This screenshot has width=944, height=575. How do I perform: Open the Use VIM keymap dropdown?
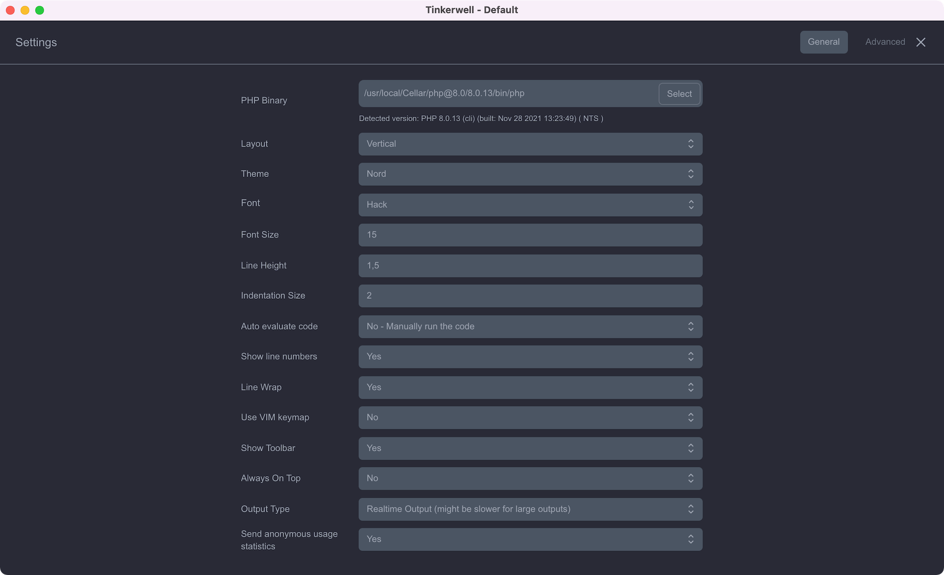point(530,418)
